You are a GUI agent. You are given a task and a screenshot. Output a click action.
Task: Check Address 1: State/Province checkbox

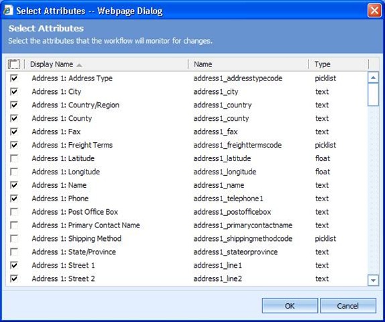14,252
